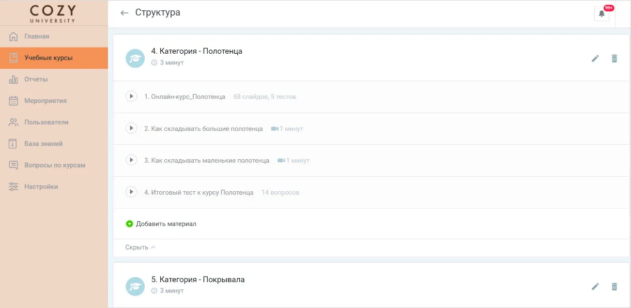Click the Полотенца category graduation cap icon
The image size is (631, 308).
(135, 58)
